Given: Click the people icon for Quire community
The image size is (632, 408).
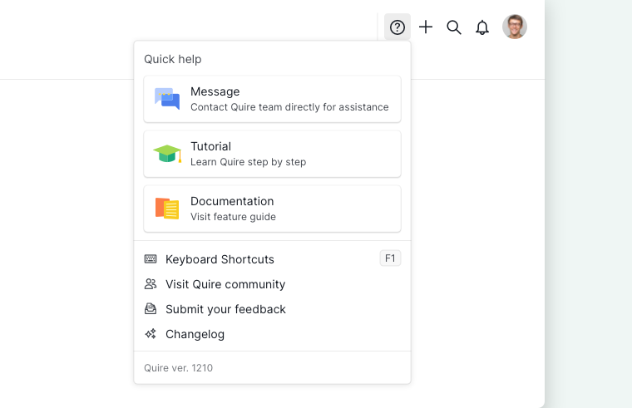Looking at the screenshot, I should (151, 284).
